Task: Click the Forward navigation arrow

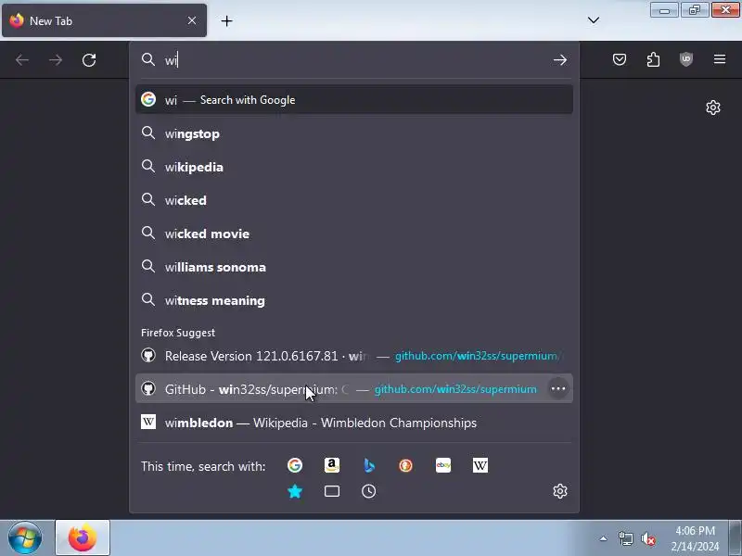Action: point(56,60)
